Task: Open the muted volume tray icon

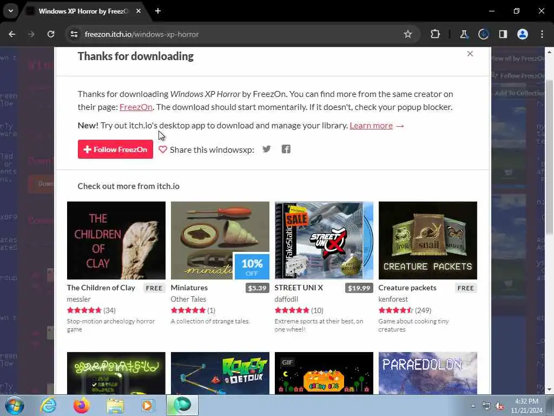Action: pos(499,406)
